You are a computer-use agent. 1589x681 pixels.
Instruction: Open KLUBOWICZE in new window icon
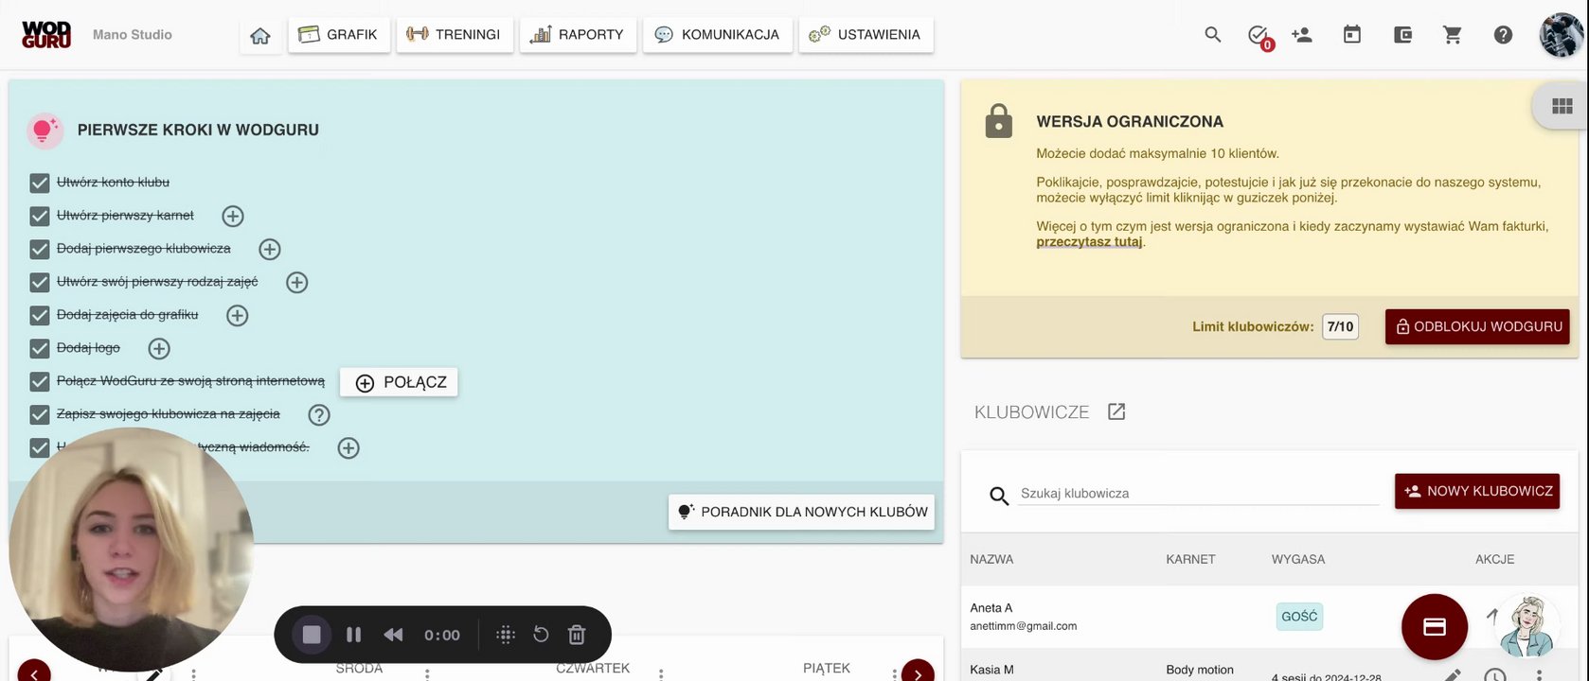(1116, 411)
